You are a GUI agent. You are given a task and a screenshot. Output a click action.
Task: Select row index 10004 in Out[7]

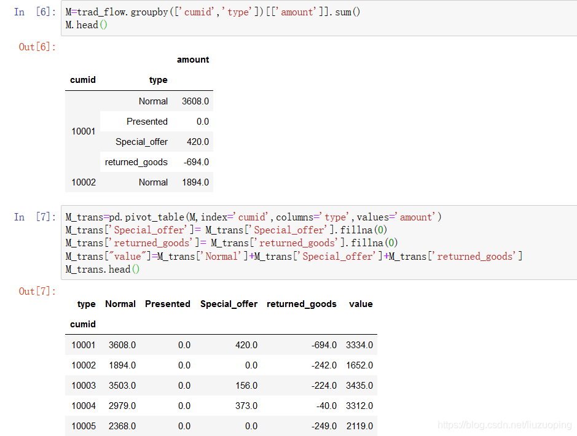84,406
